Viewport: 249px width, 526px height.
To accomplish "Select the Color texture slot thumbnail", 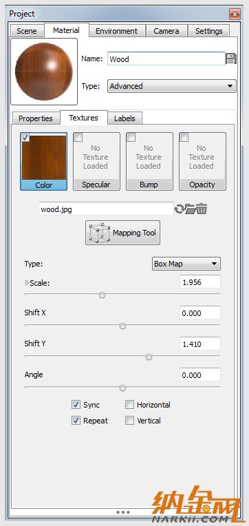I will 43,161.
